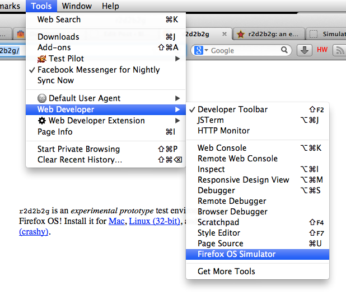Open the Help menu
Viewport: 346px width, 296px height.
click(x=110, y=6)
